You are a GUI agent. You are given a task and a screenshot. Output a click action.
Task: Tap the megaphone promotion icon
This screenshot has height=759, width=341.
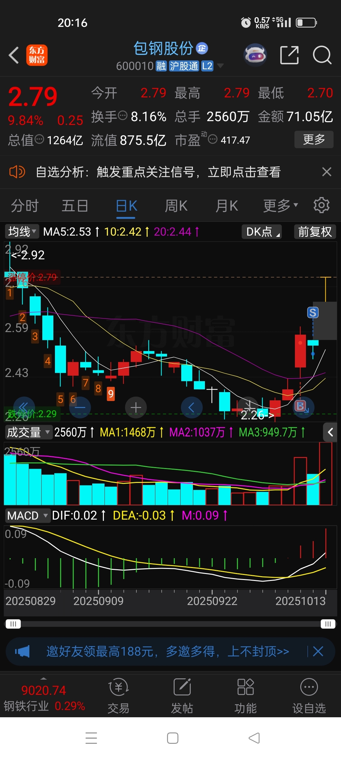pyautogui.click(x=22, y=651)
